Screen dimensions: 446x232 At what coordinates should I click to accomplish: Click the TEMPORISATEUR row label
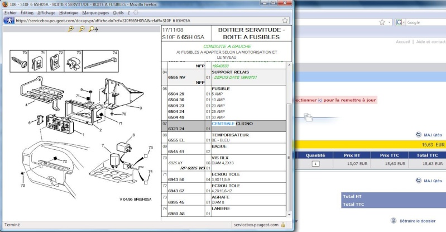coord(230,135)
